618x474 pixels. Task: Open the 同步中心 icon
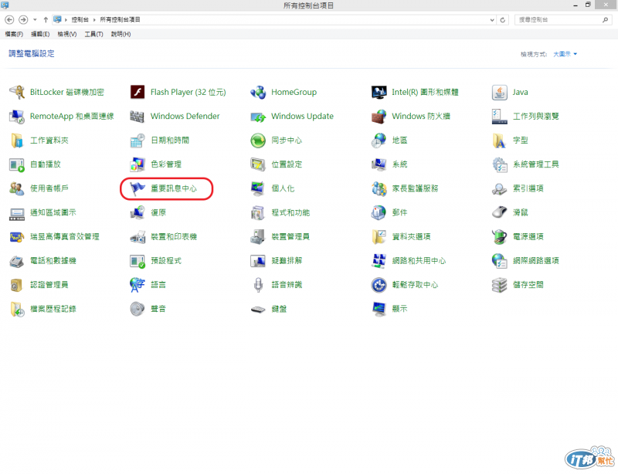coord(258,141)
